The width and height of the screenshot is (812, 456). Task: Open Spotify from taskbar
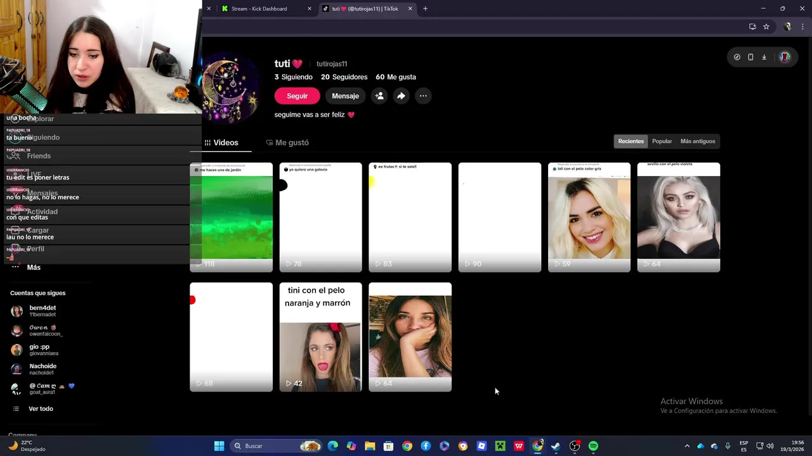pos(593,446)
